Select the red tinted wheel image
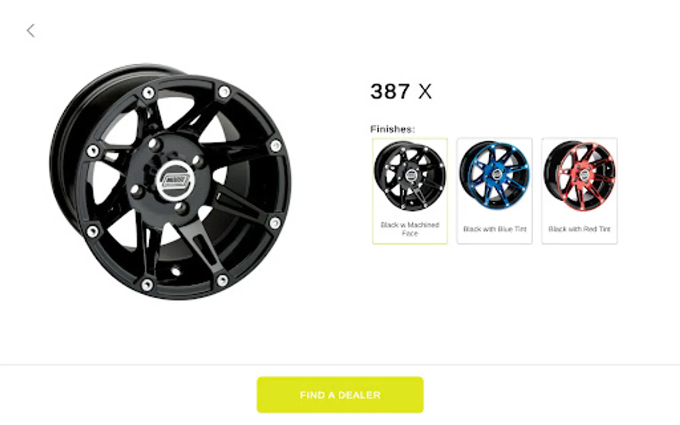 click(x=579, y=175)
